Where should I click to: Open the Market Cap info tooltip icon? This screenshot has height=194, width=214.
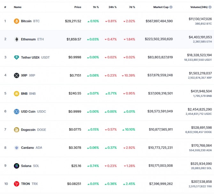click(x=171, y=7)
